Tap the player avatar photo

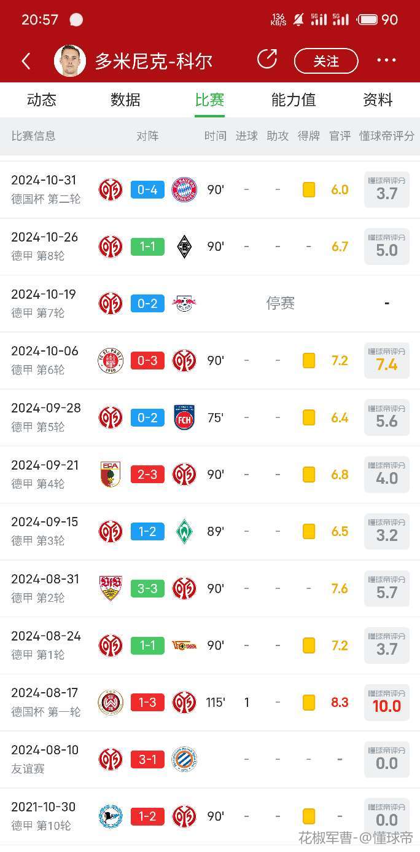click(69, 61)
